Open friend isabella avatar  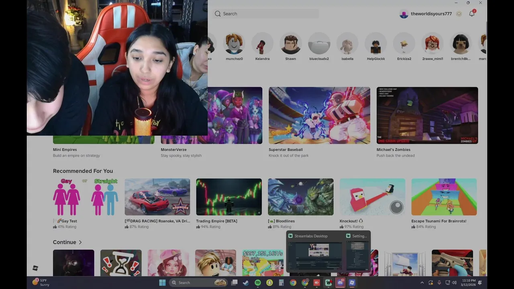click(347, 43)
